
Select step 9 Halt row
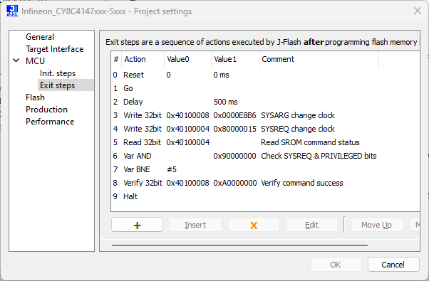(265, 196)
